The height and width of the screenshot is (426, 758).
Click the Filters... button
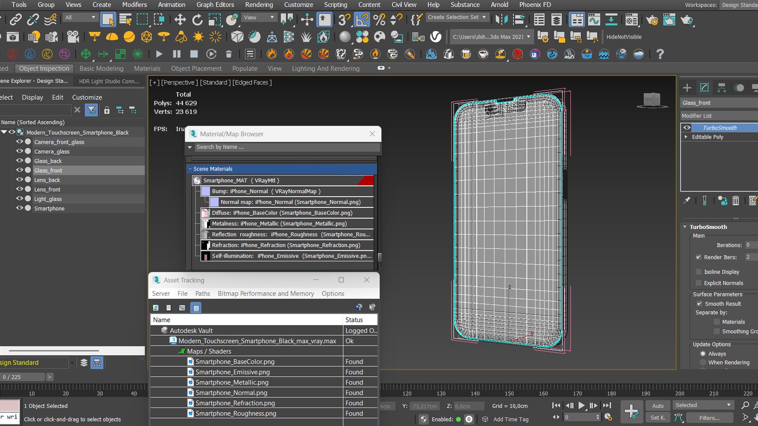[x=709, y=418]
